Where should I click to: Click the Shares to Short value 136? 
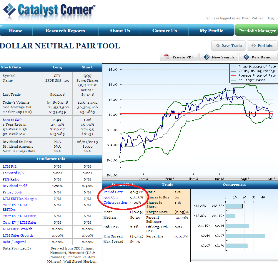[178, 203]
